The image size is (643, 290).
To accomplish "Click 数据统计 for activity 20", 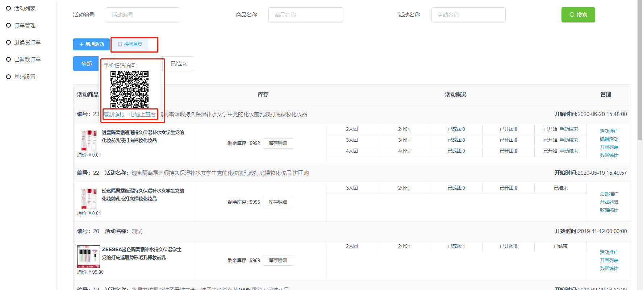I will click(x=609, y=268).
